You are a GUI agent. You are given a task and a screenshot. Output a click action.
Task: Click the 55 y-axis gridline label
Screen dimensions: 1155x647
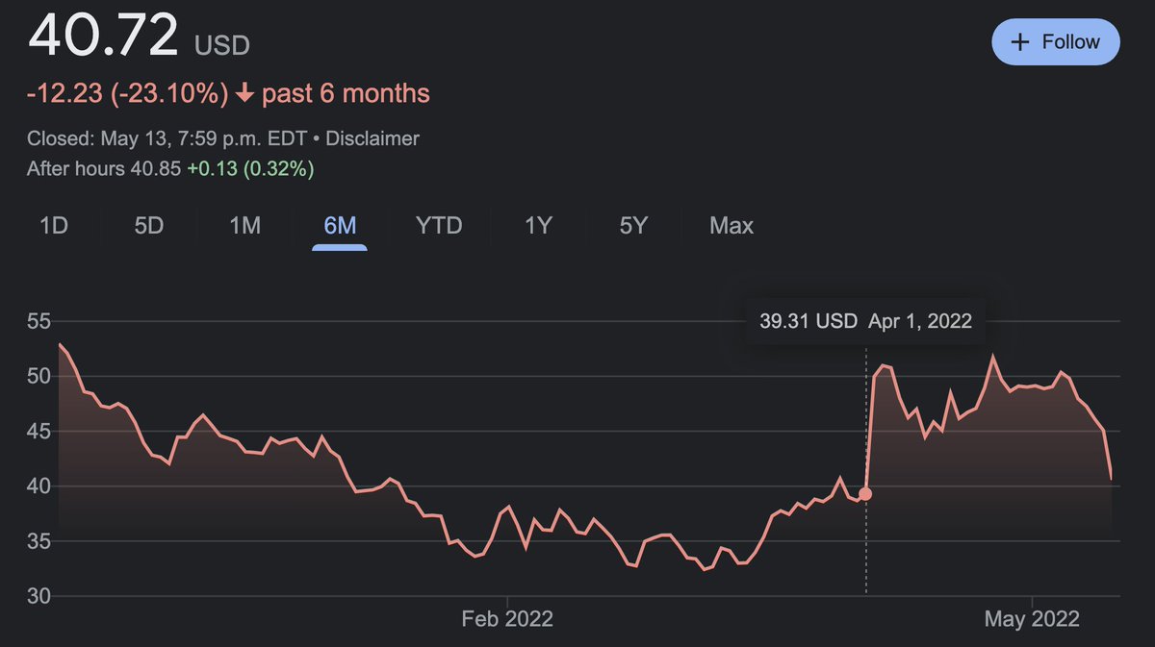point(38,321)
